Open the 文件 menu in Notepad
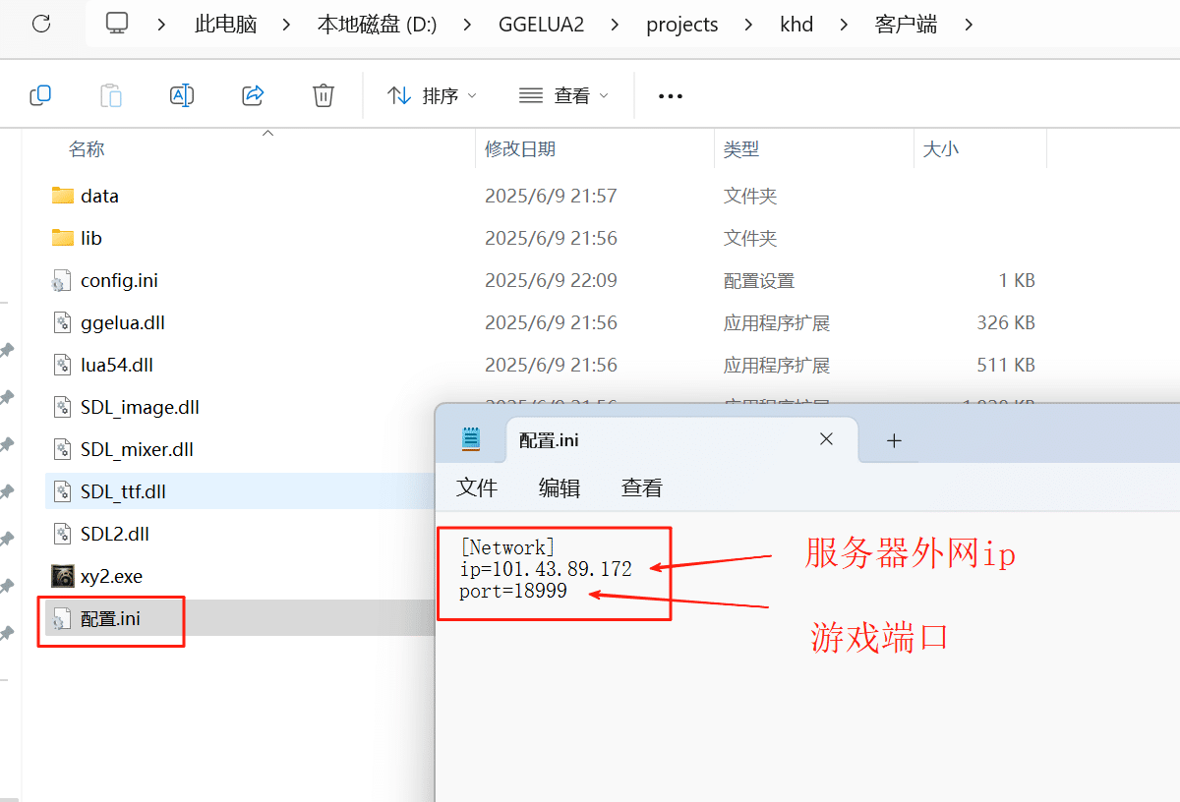The image size is (1180, 802). (x=477, y=487)
